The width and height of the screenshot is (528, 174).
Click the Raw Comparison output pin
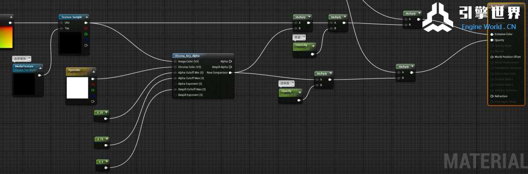[231, 72]
